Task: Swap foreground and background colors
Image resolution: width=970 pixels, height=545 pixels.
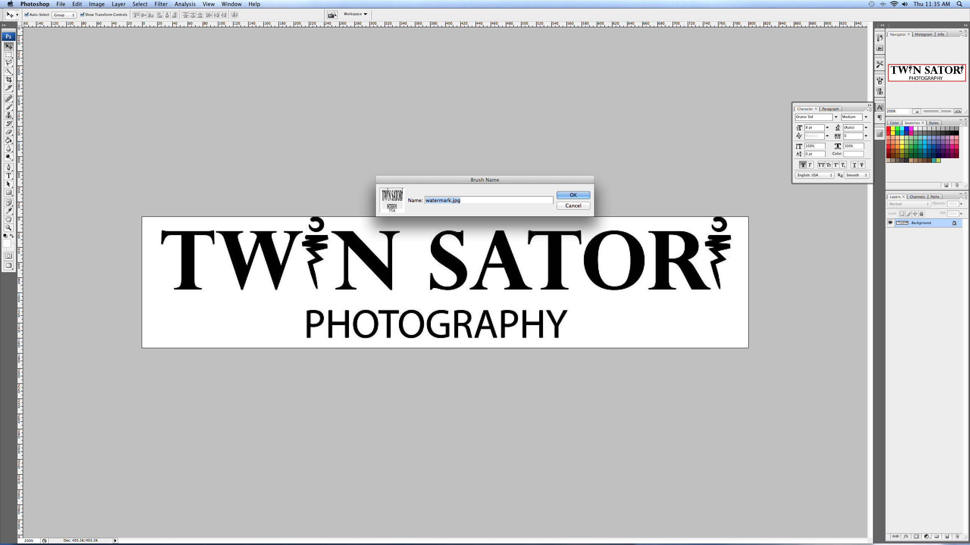Action: (x=12, y=236)
